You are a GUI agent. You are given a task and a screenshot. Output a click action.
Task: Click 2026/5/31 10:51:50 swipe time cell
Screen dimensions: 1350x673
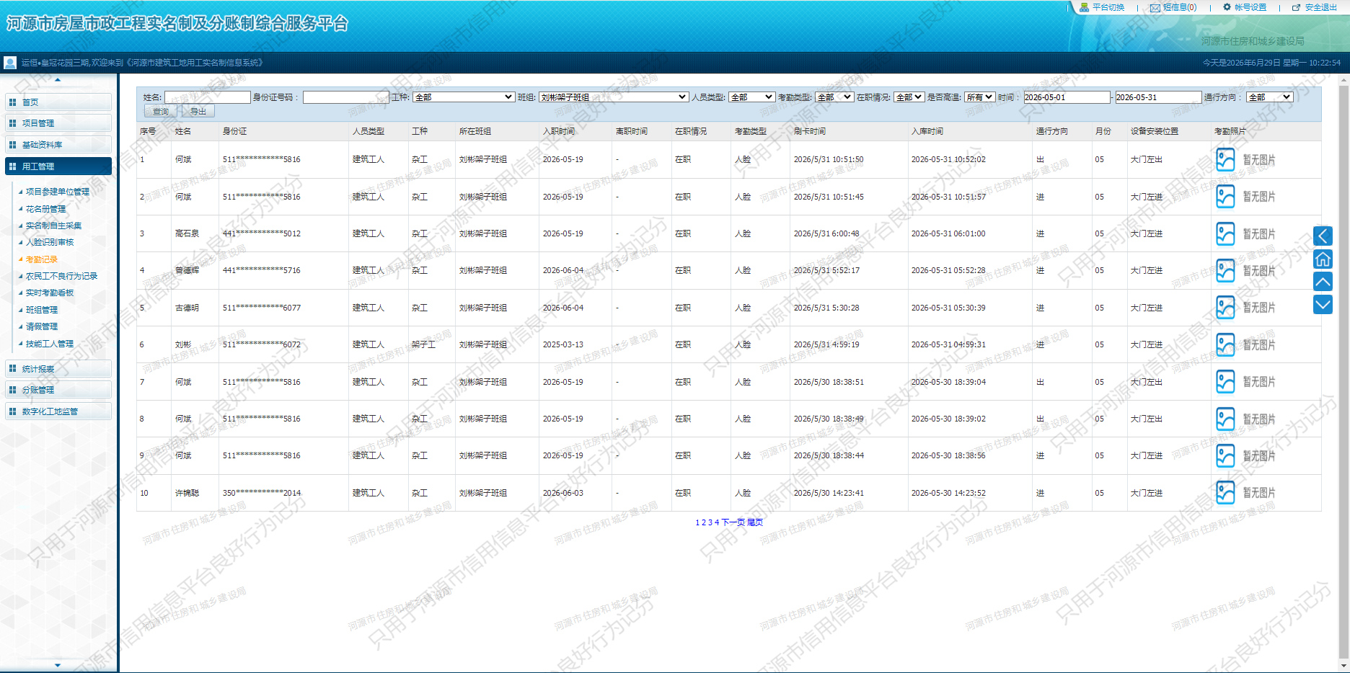point(828,159)
